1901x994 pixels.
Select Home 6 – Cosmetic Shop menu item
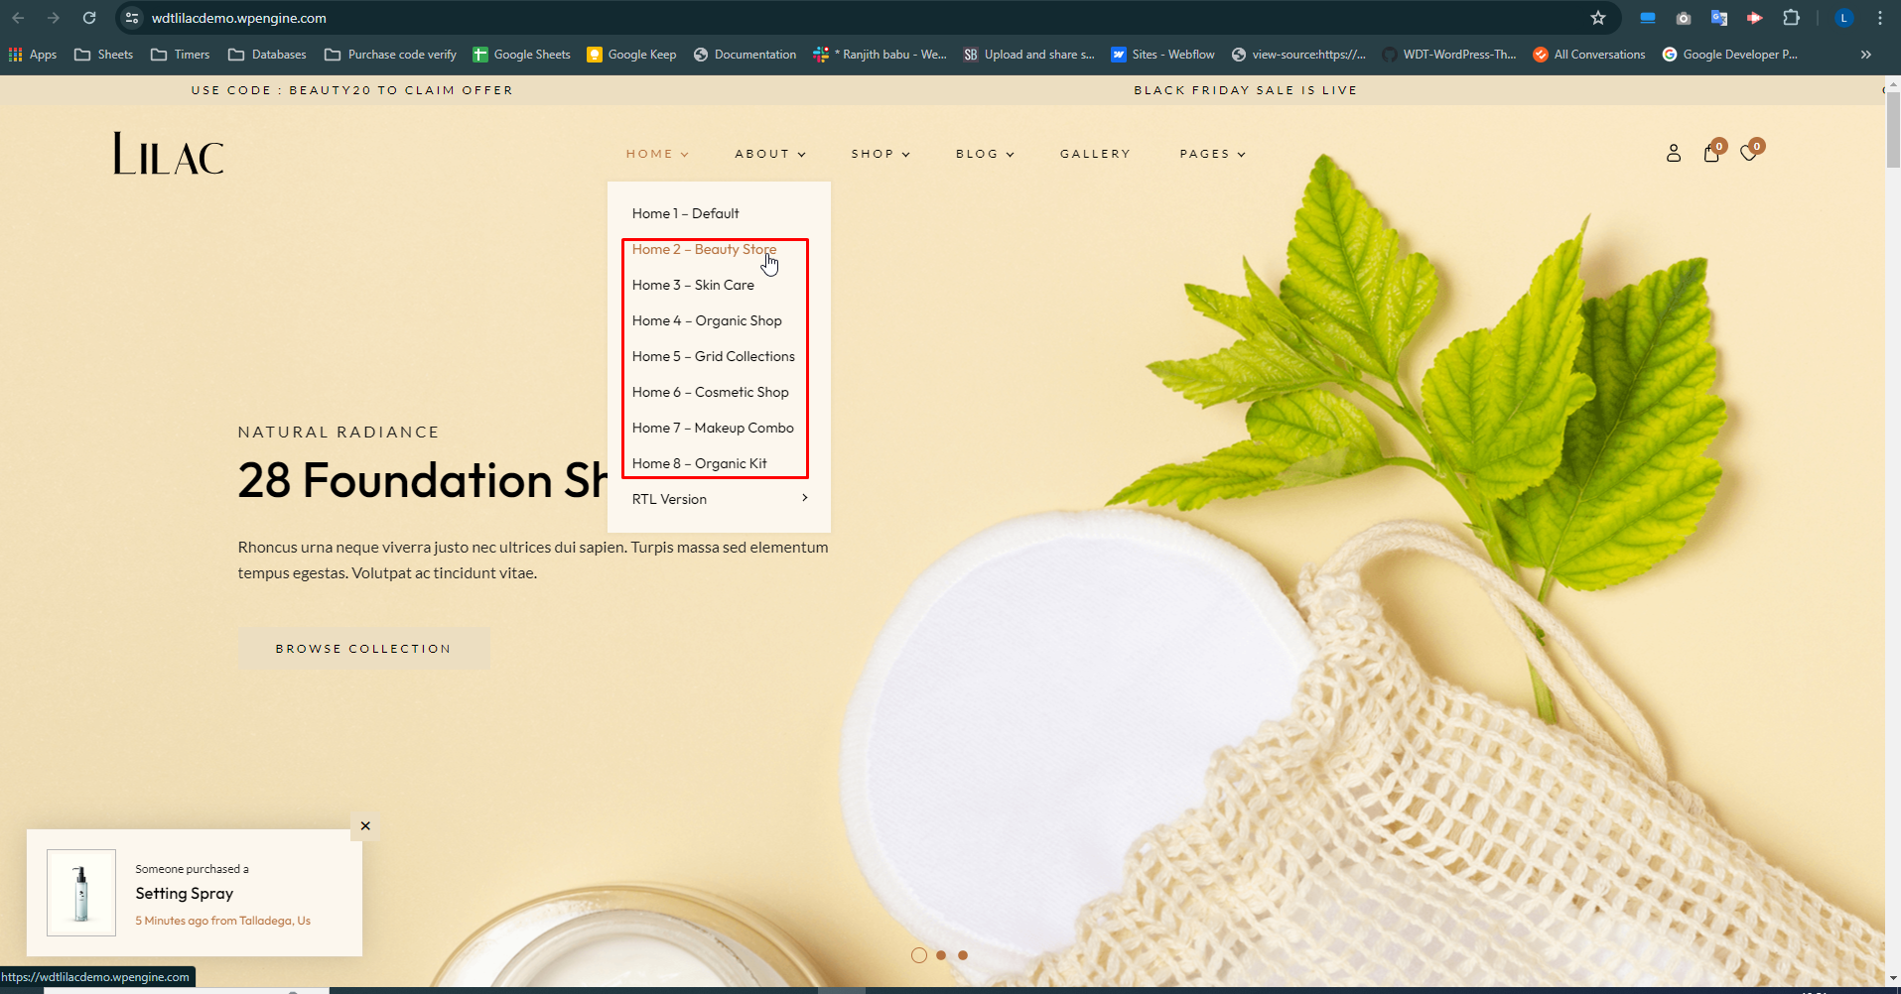pyautogui.click(x=710, y=392)
